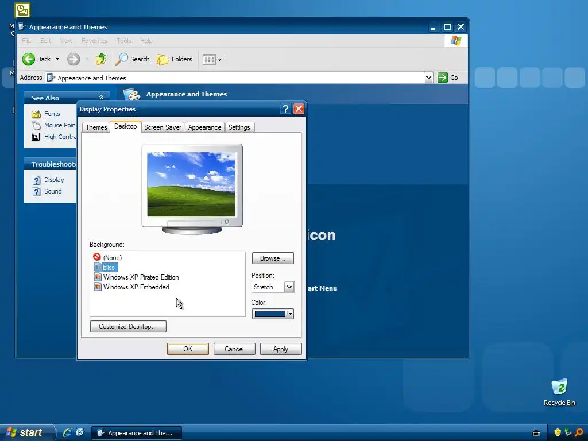This screenshot has width=588, height=441.
Task: Click the Windows flag logo in Explorer
Action: [x=455, y=41]
